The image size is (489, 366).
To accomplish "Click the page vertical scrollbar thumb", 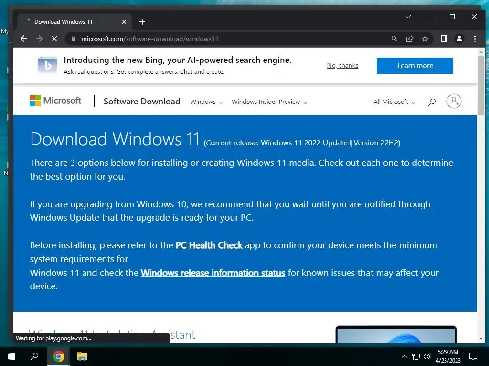I will pyautogui.click(x=481, y=85).
